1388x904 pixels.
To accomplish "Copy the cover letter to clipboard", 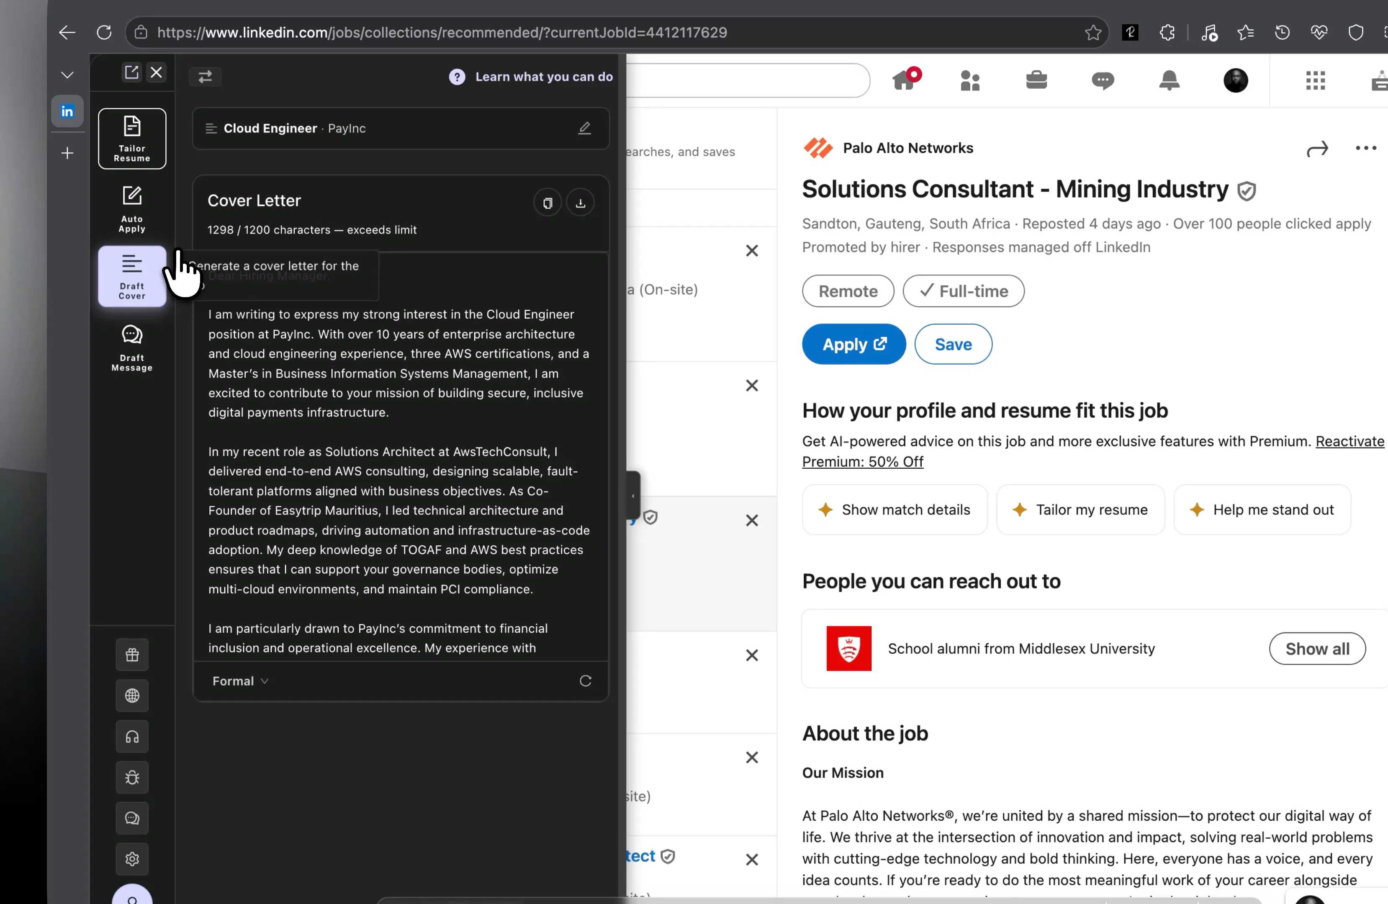I will [x=547, y=203].
